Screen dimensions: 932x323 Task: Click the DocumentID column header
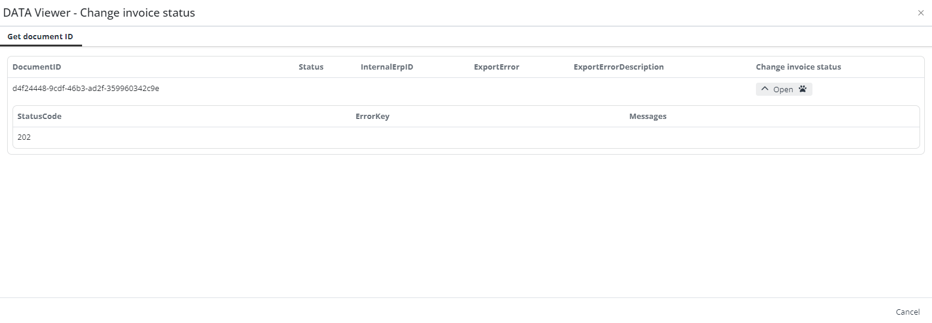coord(37,67)
